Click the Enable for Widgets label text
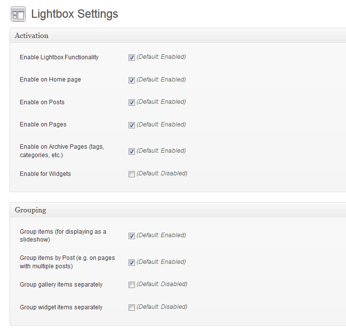The width and height of the screenshot is (346, 335). [x=45, y=174]
